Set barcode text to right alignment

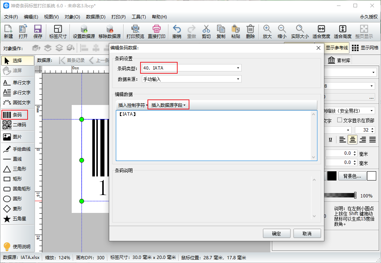[x=363, y=140]
